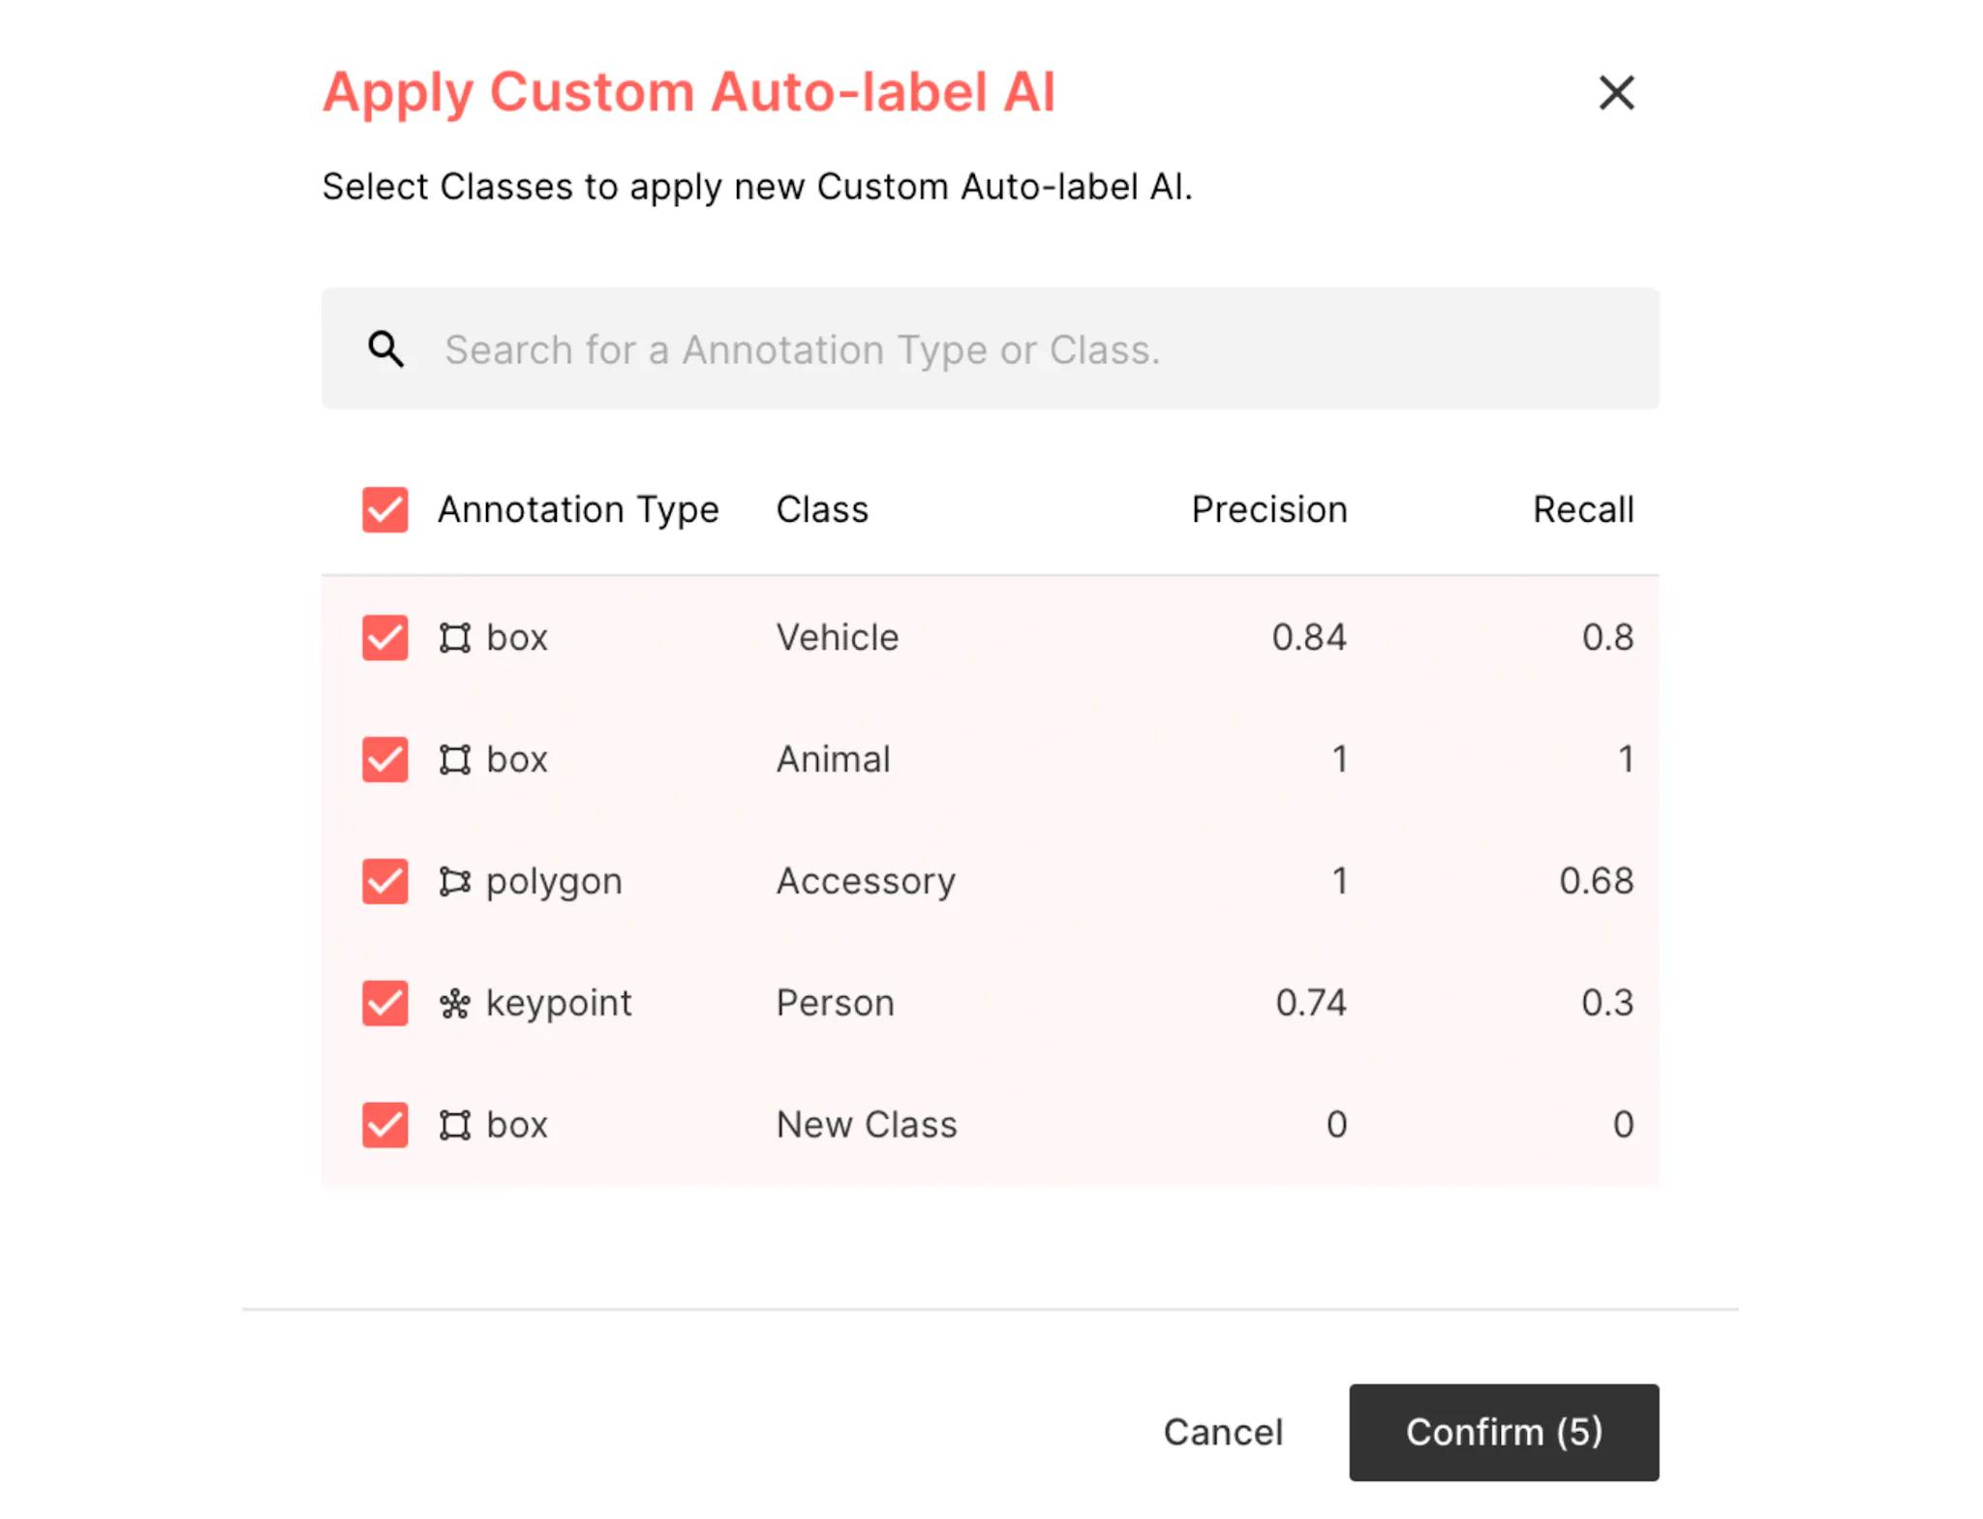The image size is (1983, 1519).
Task: Toggle the select-all header checkbox
Action: (x=384, y=509)
